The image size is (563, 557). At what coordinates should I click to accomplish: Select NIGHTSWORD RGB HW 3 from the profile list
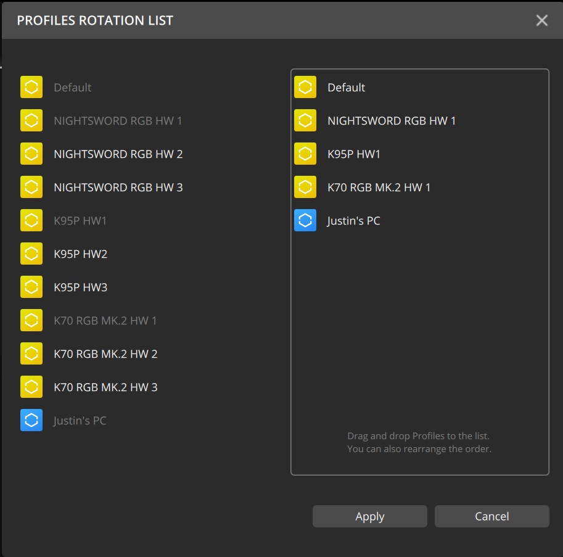coord(118,187)
